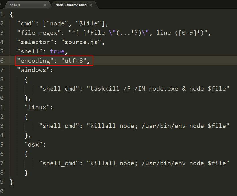The height and width of the screenshot is (196, 237).
Task: Click the "file_regex" key
Action: (x=39, y=33)
